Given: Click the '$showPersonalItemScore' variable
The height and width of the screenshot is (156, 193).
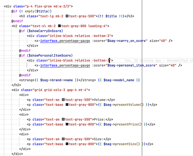Looking at the screenshot, I should [x=50, y=56].
